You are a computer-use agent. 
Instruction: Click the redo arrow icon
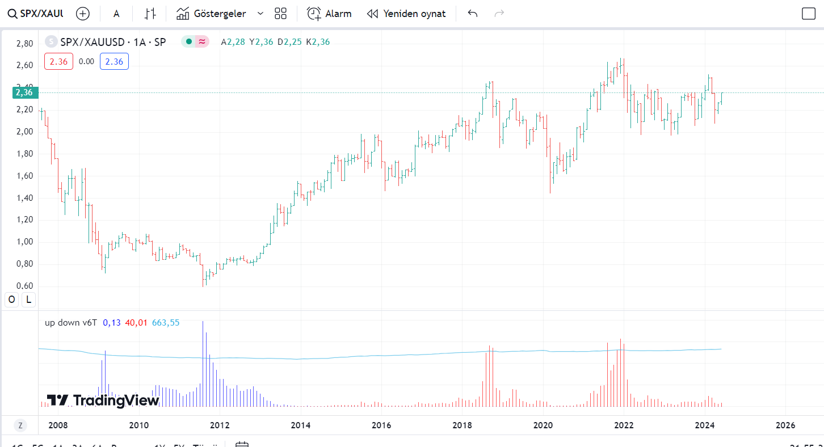point(499,14)
